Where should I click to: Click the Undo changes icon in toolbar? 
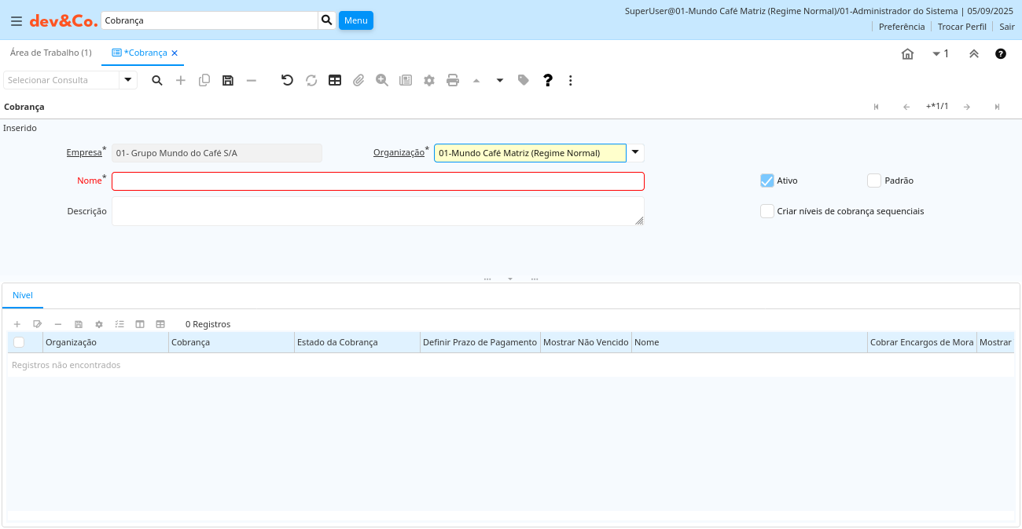pos(288,80)
